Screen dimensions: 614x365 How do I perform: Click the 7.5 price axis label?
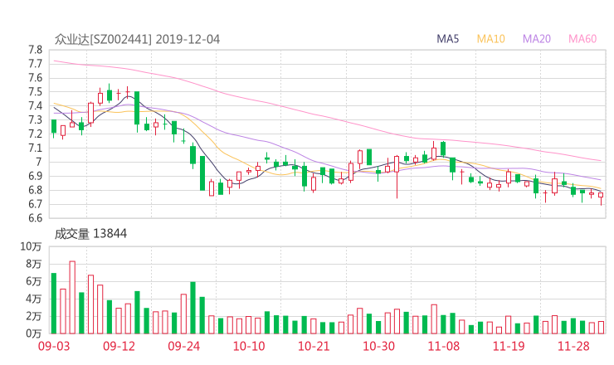pos(35,92)
